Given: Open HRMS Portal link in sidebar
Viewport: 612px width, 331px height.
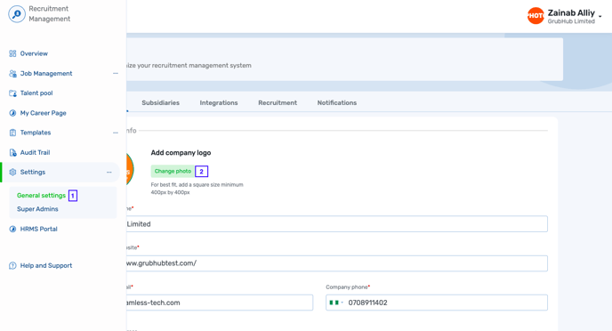Looking at the screenshot, I should pyautogui.click(x=38, y=230).
